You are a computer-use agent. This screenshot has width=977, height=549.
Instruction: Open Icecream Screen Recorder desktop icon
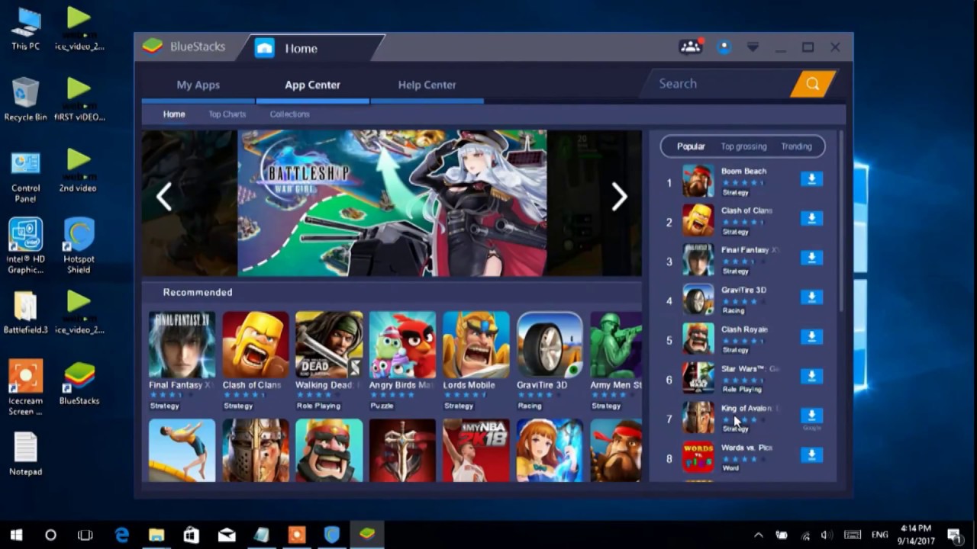tap(25, 387)
